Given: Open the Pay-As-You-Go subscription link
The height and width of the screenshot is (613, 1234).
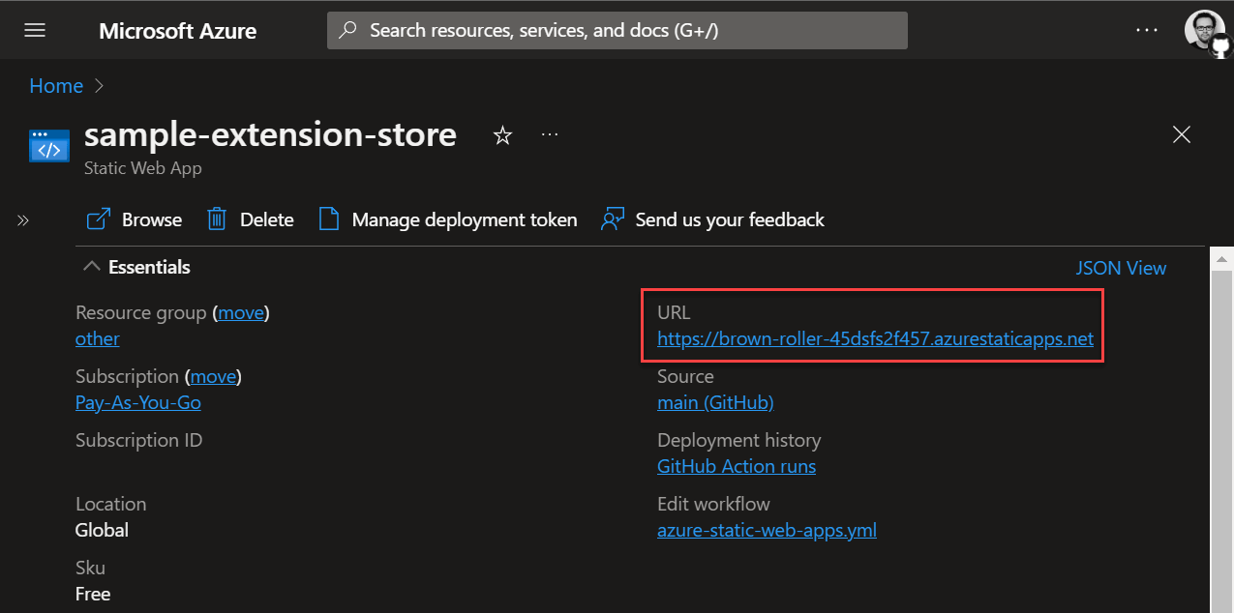Looking at the screenshot, I should coord(138,403).
